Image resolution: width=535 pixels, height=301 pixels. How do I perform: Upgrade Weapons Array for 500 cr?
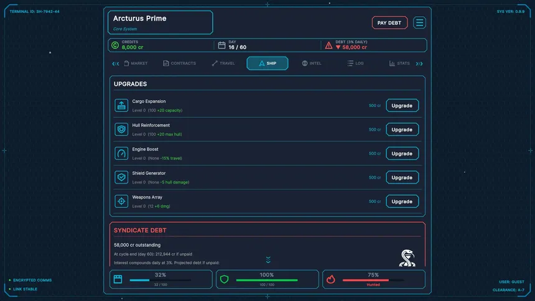tap(402, 201)
